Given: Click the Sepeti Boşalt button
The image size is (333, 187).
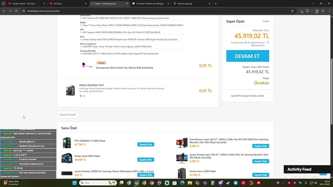Looking at the screenshot, I should pyautogui.click(x=68, y=115).
